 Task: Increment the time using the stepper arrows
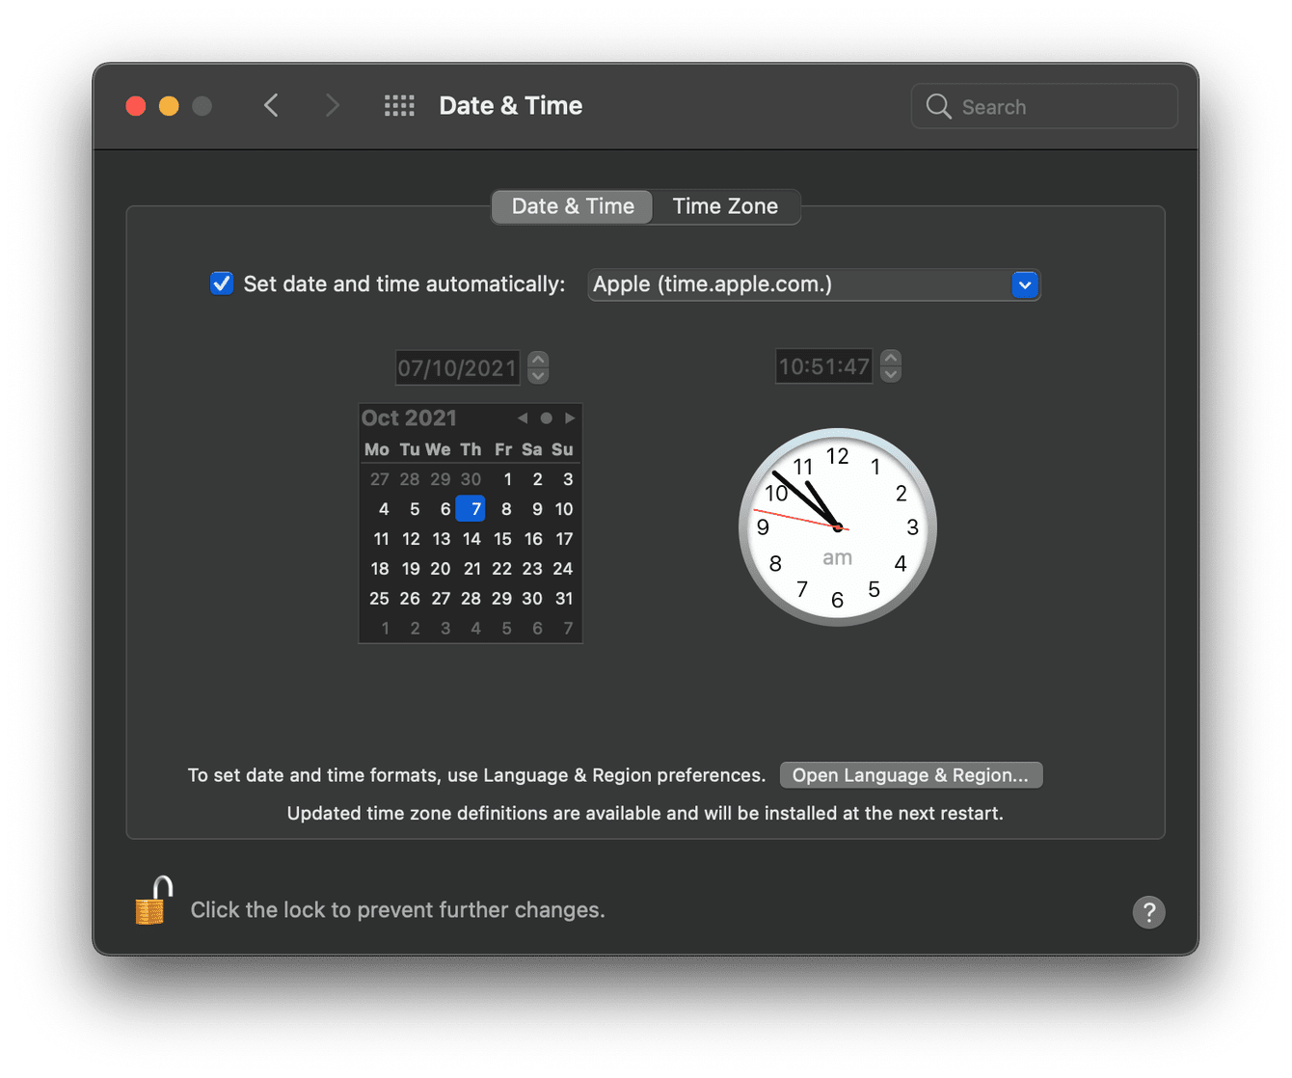pos(890,359)
